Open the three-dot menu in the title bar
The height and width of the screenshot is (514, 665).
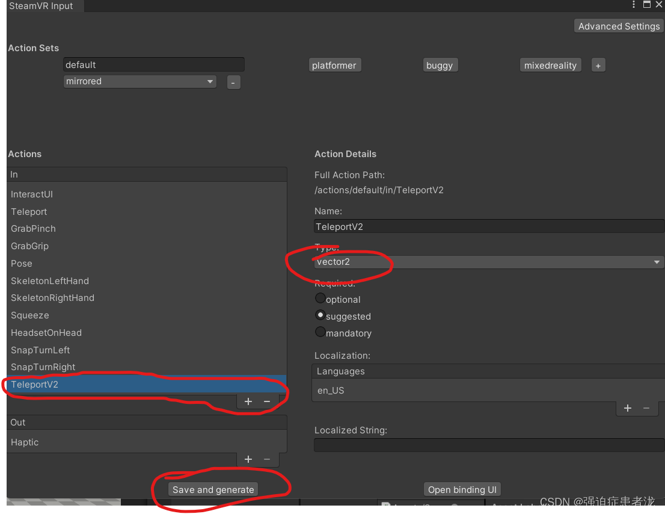click(x=633, y=5)
